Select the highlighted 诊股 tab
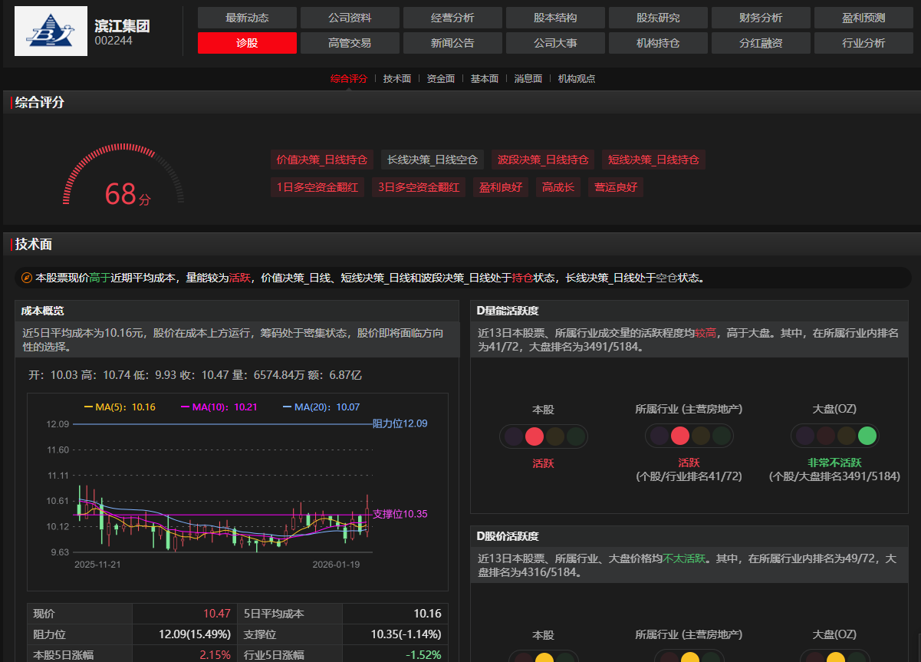Viewport: 921px width, 662px height. tap(247, 43)
